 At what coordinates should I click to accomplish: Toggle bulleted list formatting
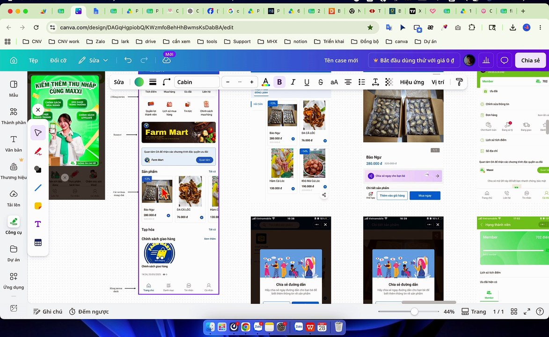(362, 82)
